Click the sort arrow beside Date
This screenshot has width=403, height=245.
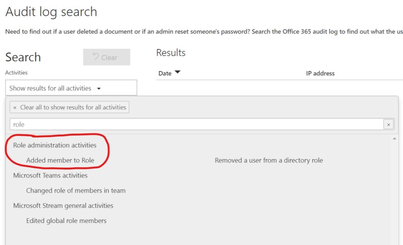(178, 73)
